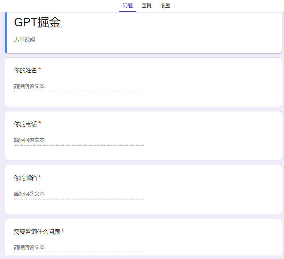Select the 你的姓名 question title
Image resolution: width=284 pixels, height=259 pixels.
[25, 70]
